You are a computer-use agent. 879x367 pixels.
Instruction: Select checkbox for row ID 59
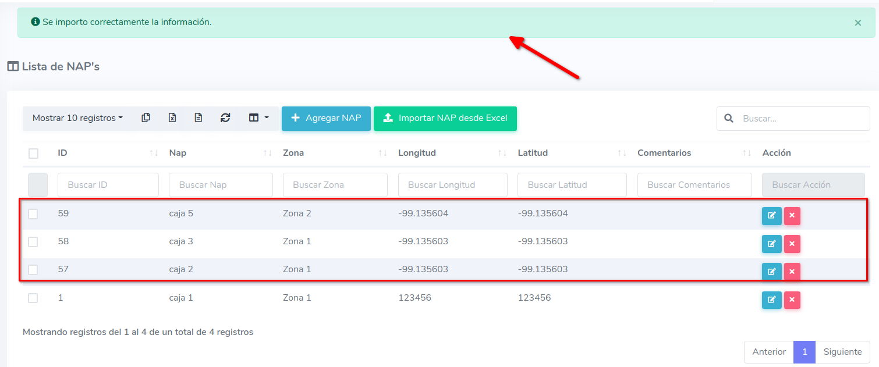click(33, 214)
